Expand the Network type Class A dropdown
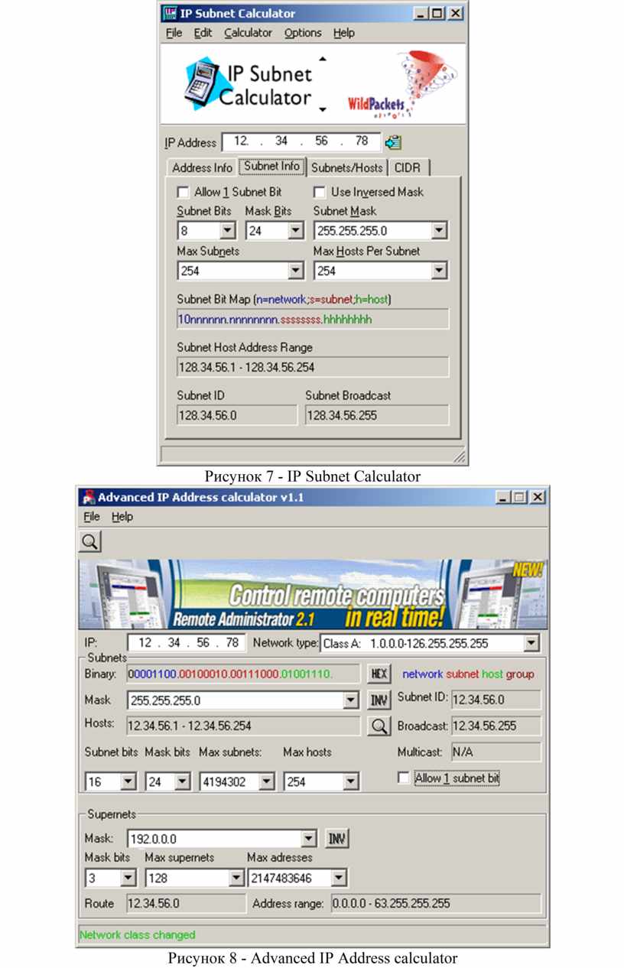 coord(531,643)
